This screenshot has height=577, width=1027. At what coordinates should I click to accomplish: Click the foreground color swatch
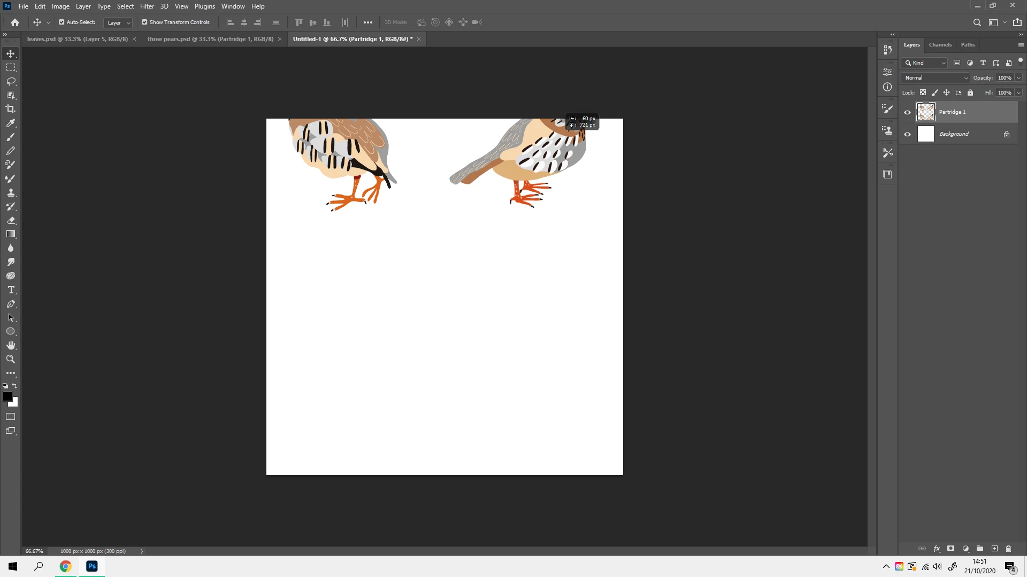[x=7, y=396]
